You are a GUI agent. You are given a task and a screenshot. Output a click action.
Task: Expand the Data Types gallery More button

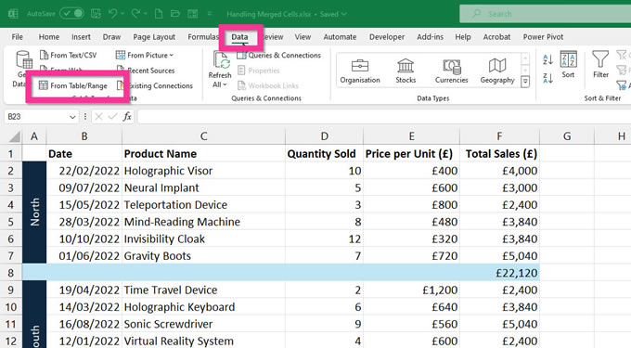[x=525, y=82]
